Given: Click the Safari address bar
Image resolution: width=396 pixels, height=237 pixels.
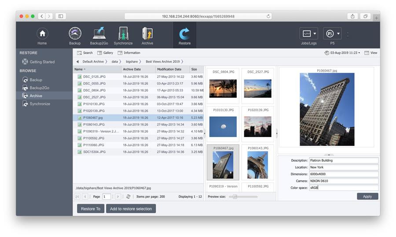Looking at the screenshot, I should tap(198, 16).
